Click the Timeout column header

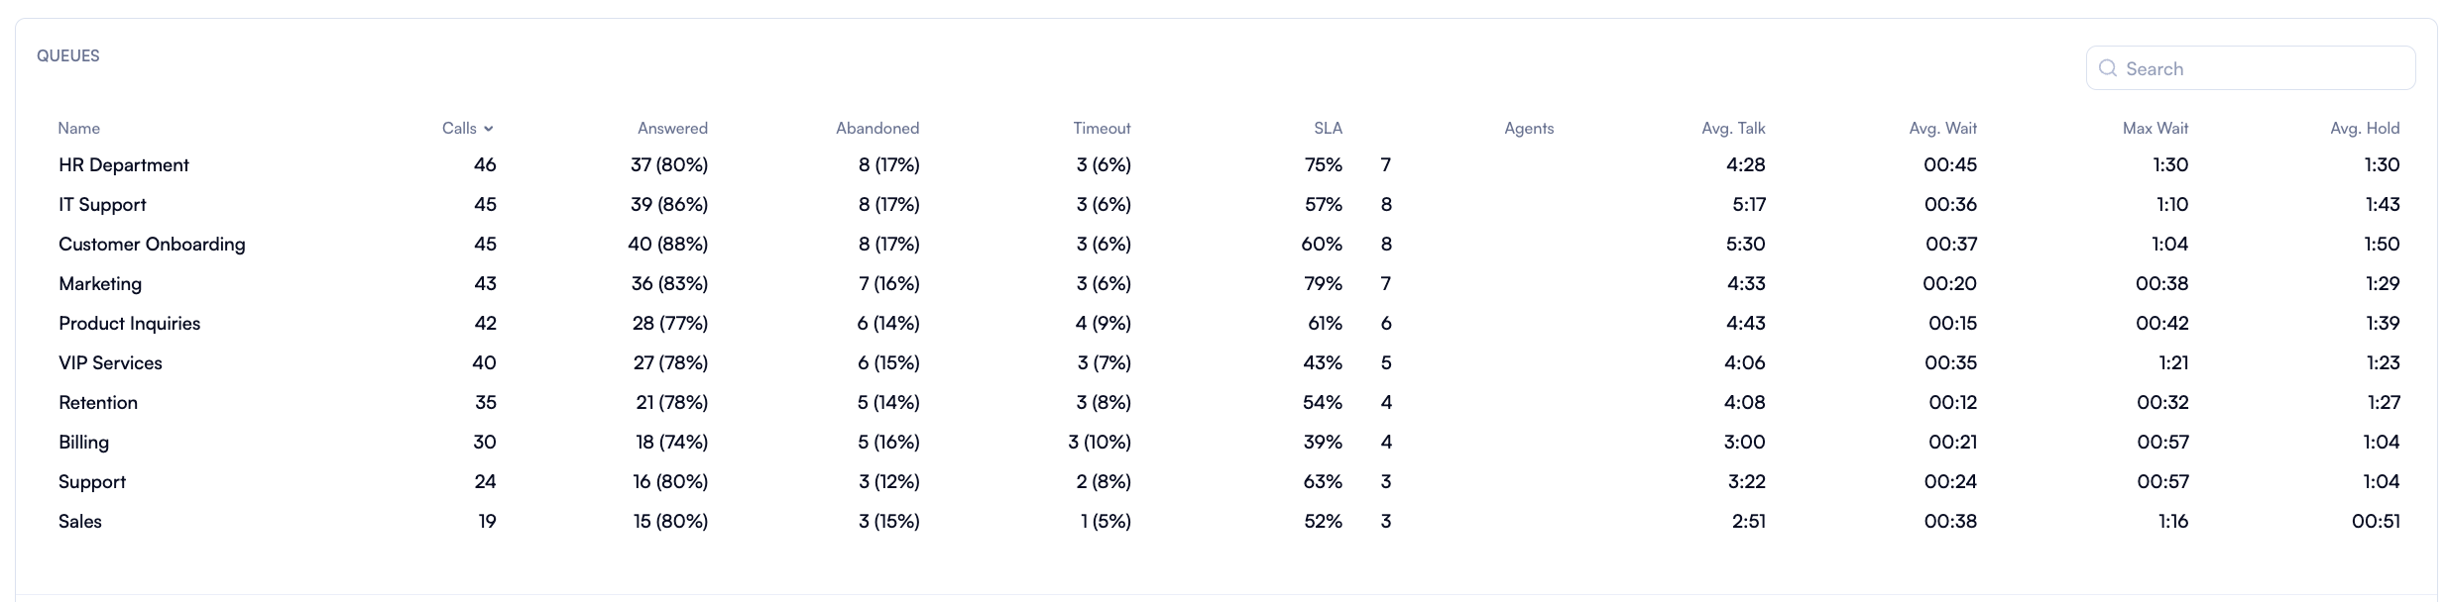[1102, 129]
